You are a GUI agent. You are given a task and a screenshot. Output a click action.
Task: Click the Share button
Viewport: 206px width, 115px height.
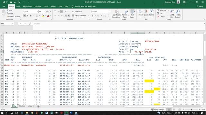[200, 6]
